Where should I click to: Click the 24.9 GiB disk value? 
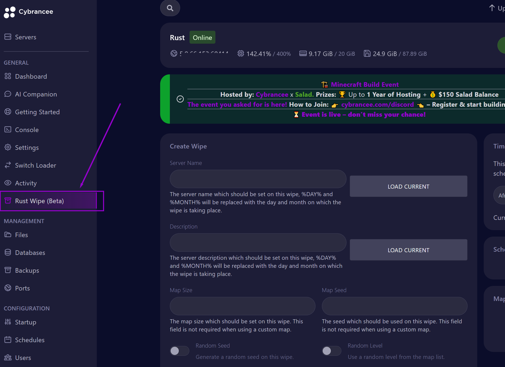coord(385,54)
